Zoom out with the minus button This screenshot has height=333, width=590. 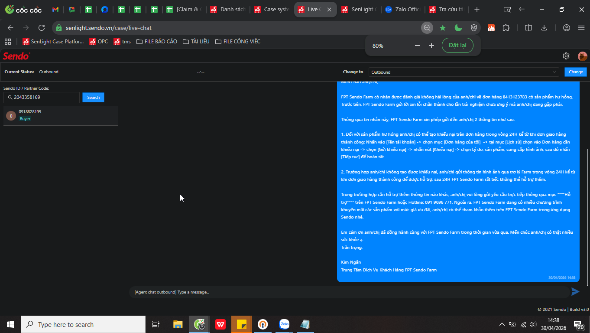click(418, 46)
